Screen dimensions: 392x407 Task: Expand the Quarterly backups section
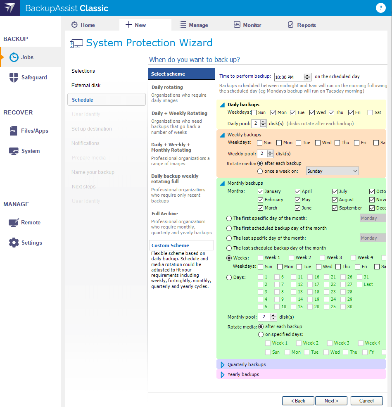click(222, 365)
